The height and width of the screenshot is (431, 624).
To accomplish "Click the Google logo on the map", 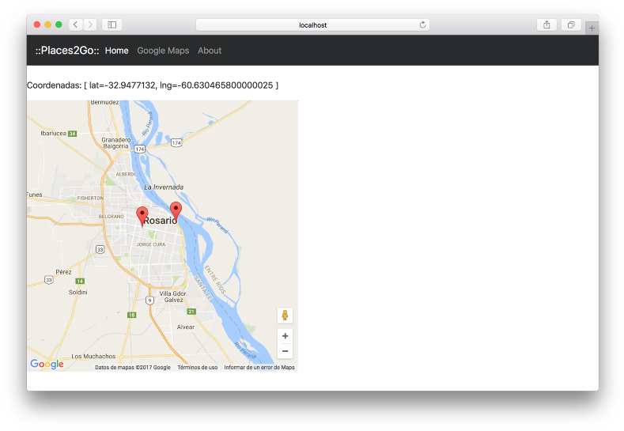I will [x=47, y=364].
